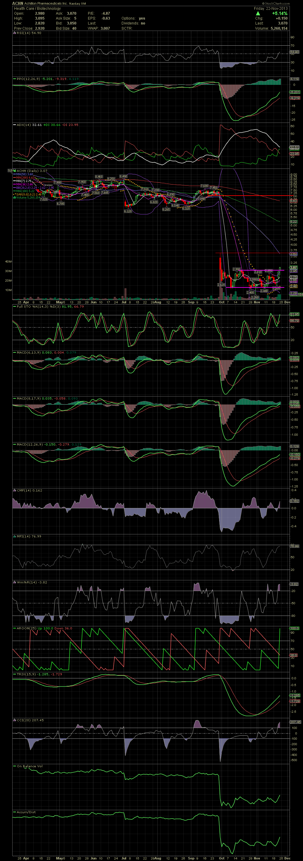This screenshot has height=861, width=303.
Task: Click the Health Care / Biotechnology sector label
Action: coord(37,8)
